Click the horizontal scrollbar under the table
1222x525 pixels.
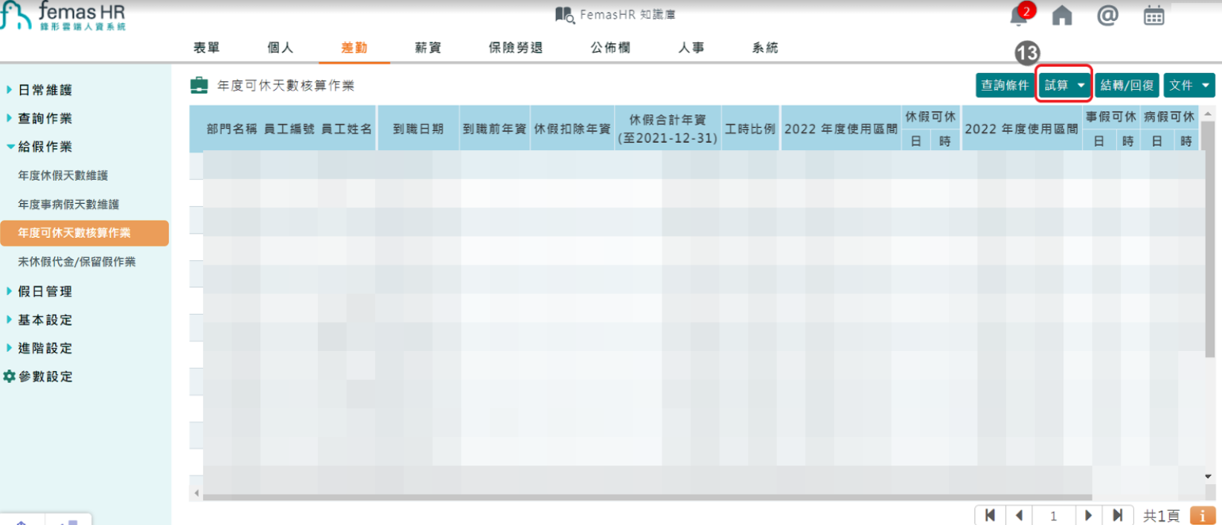tap(647, 497)
